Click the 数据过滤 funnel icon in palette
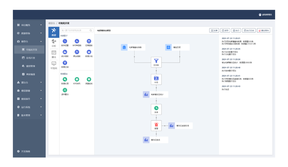Screen dimensions: 288x167 click(x=65, y=63)
